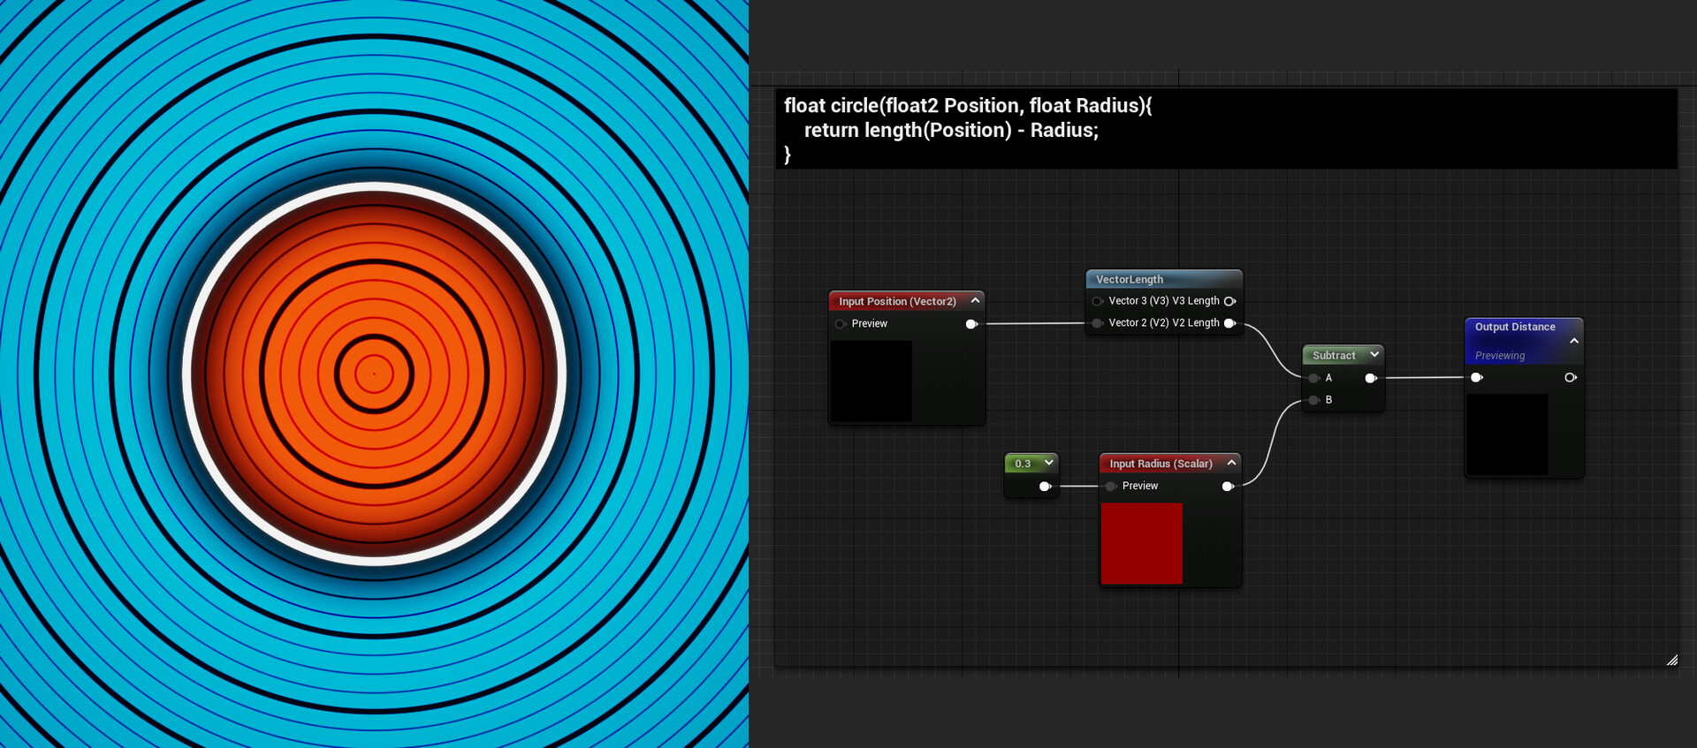1697x748 pixels.
Task: Click the white ring outline in the render
Action: click(374, 187)
